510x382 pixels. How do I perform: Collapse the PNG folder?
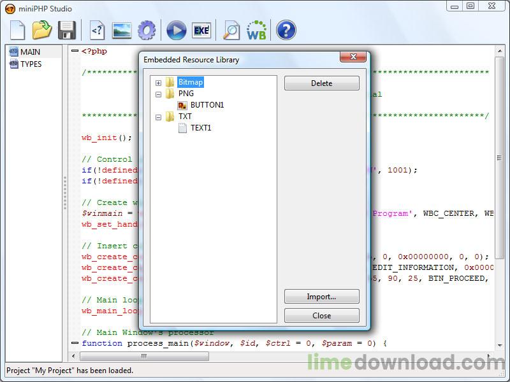coord(158,94)
